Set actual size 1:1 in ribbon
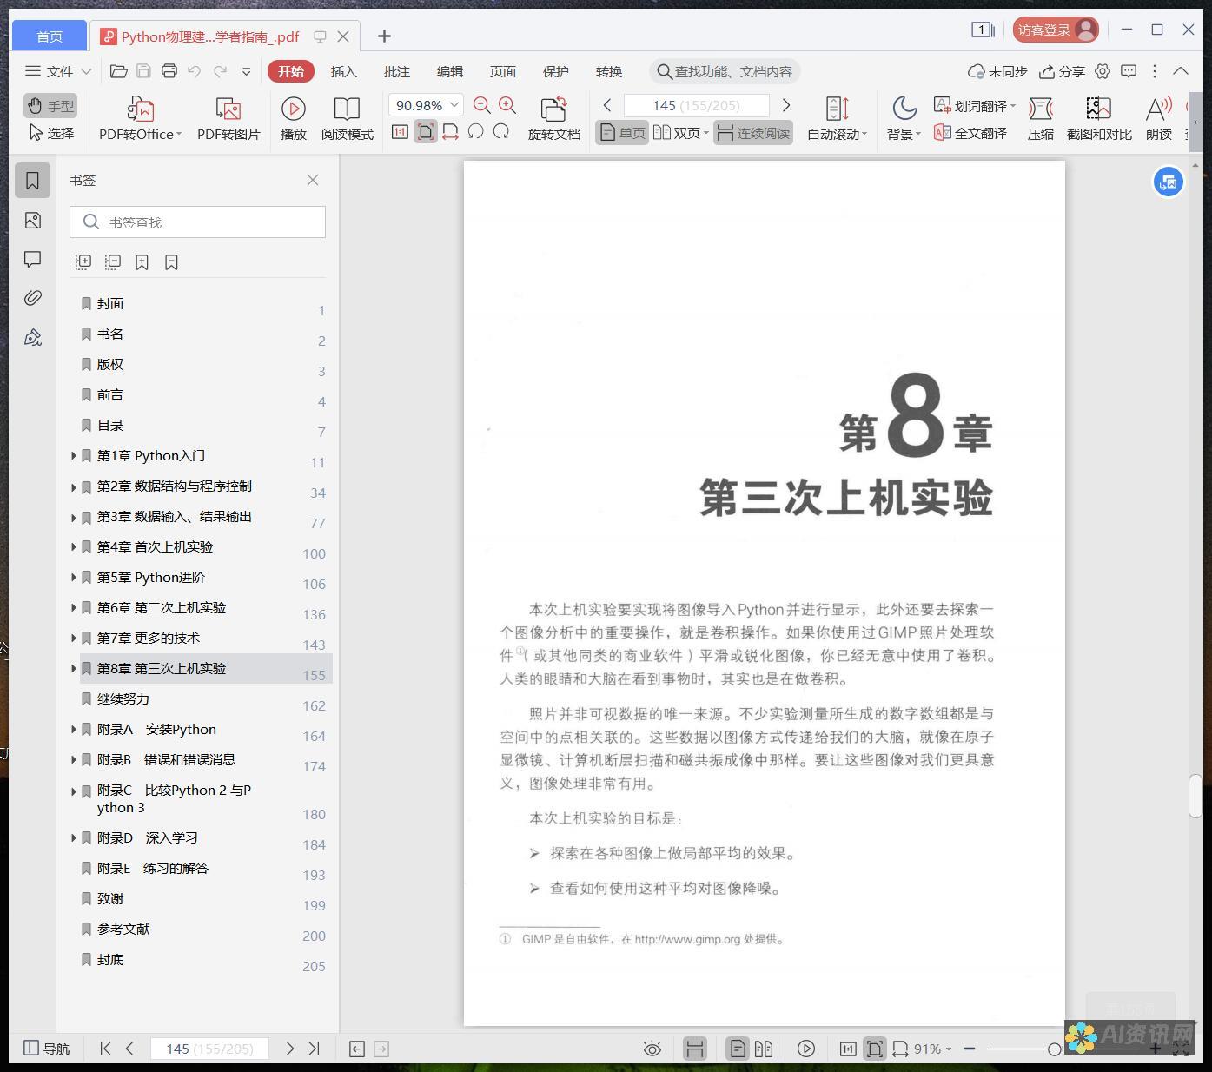The image size is (1212, 1072). pyautogui.click(x=400, y=132)
